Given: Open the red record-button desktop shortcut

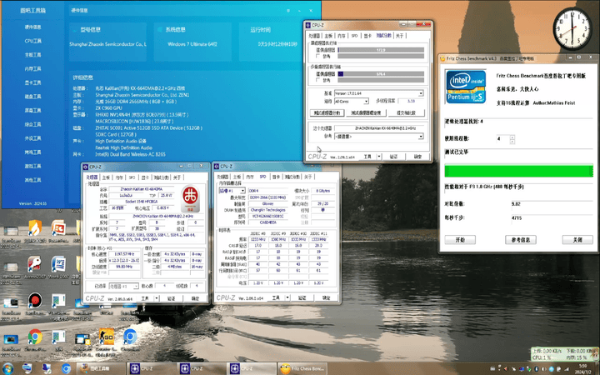Looking at the screenshot, I should coord(35,300).
